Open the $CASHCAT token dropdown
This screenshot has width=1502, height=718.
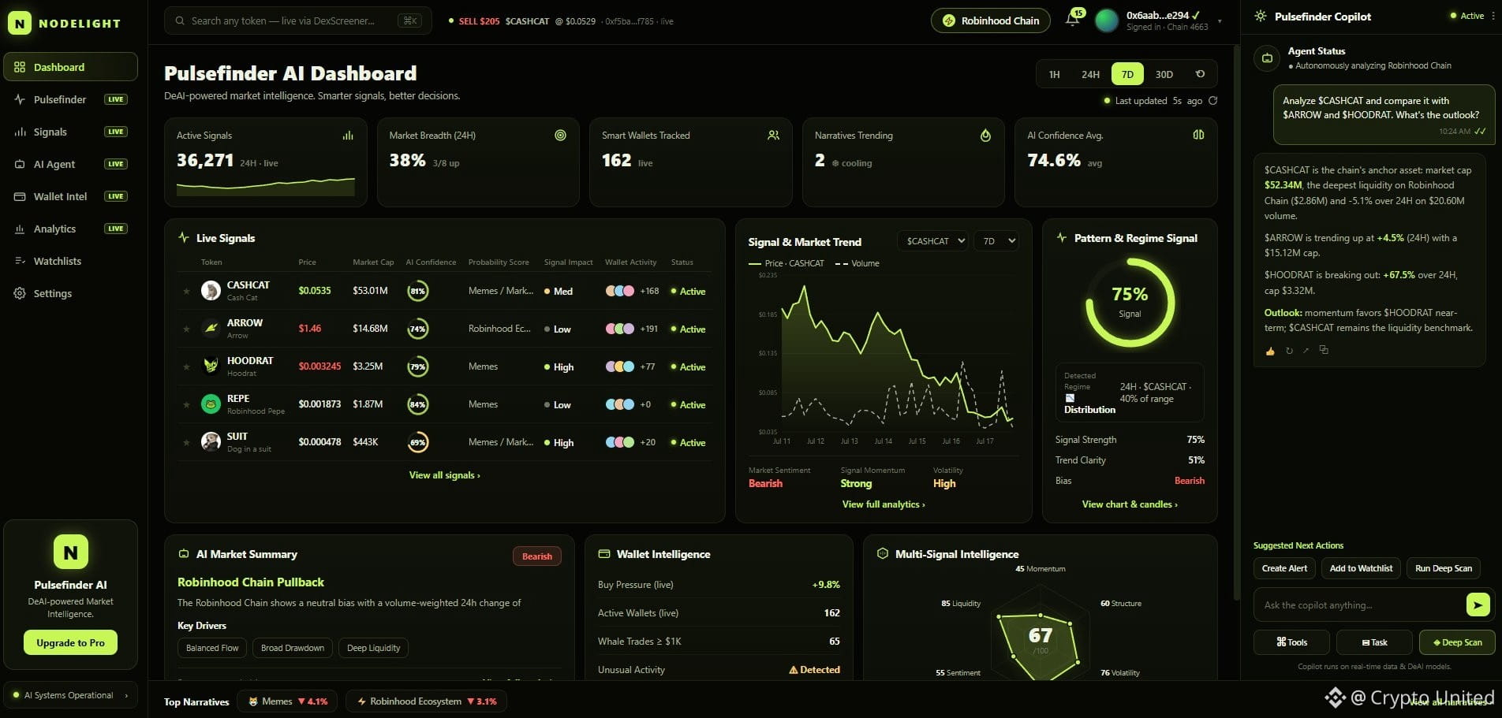932,241
